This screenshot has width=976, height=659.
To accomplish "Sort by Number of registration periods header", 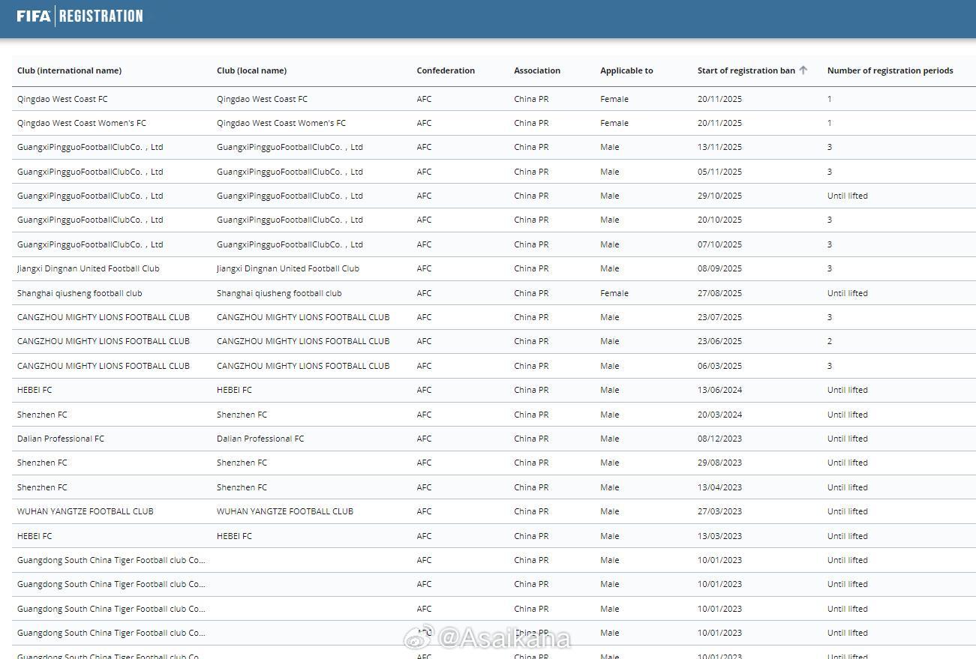I will pos(890,70).
